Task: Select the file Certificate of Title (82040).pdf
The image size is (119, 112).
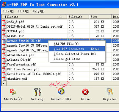Action: click(34, 74)
